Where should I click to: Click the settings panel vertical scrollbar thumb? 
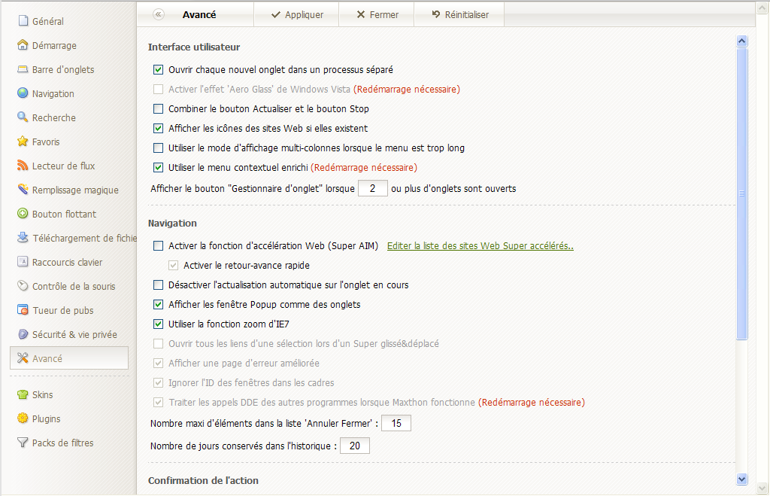[742, 193]
